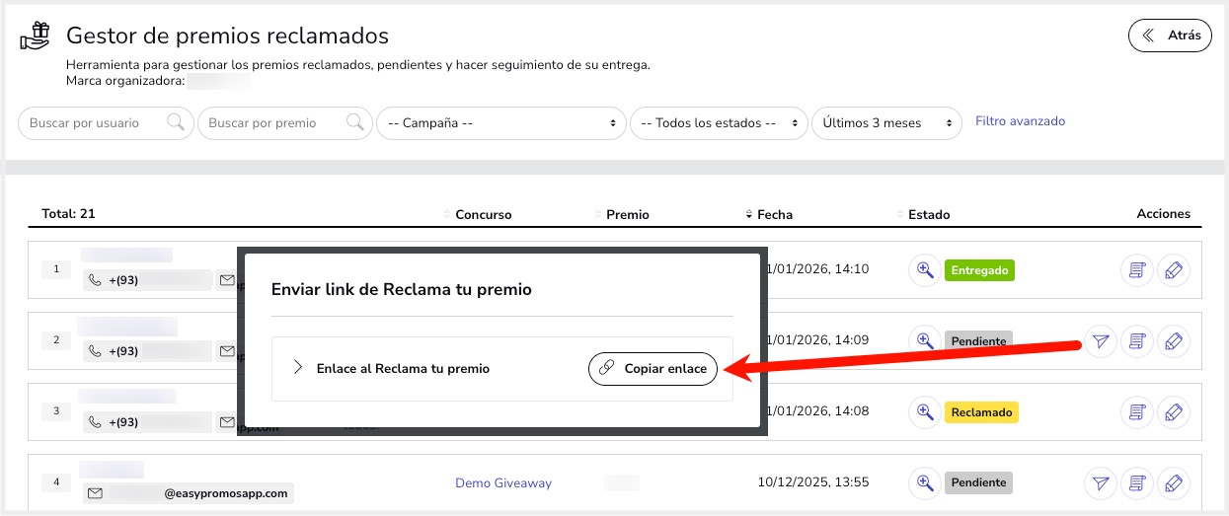Click the Copiar enlace button
Screen dimensions: 1229x516
pyautogui.click(x=653, y=368)
